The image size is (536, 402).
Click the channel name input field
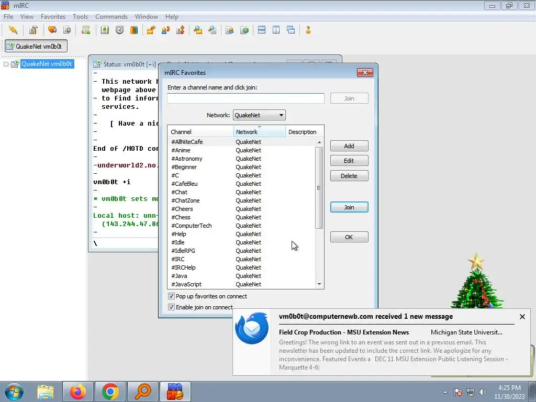tap(246, 98)
